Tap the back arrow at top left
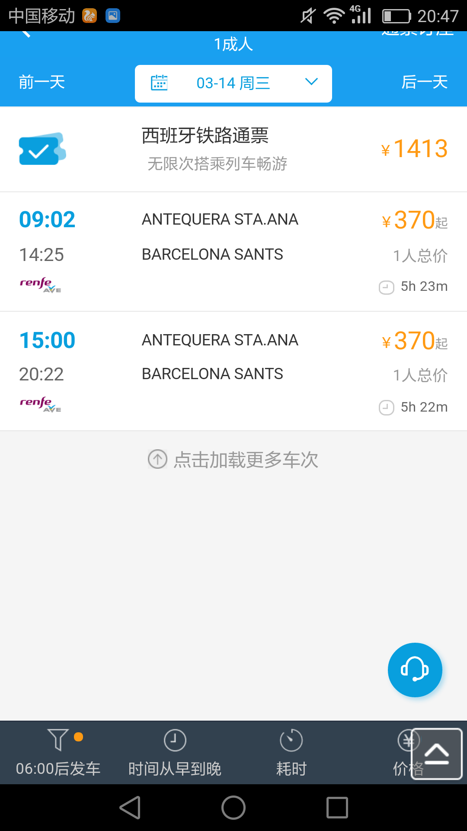The height and width of the screenshot is (831, 467). pyautogui.click(x=26, y=34)
